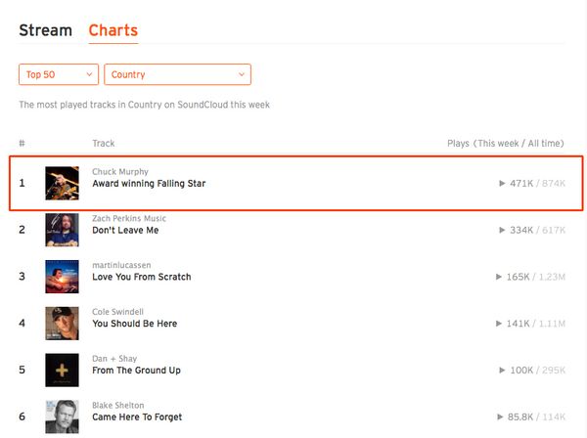Click Blake Shelton album thumbnail

click(x=63, y=416)
